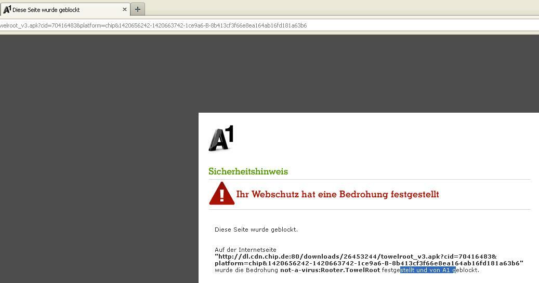The width and height of the screenshot is (539, 283).
Task: Click the red warning triangle icon
Action: [x=222, y=193]
